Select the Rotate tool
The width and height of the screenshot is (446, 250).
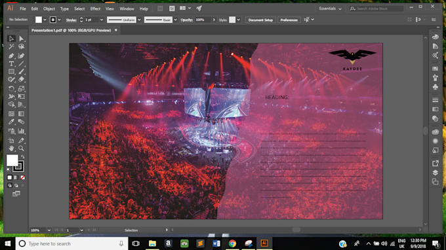[x=11, y=88]
